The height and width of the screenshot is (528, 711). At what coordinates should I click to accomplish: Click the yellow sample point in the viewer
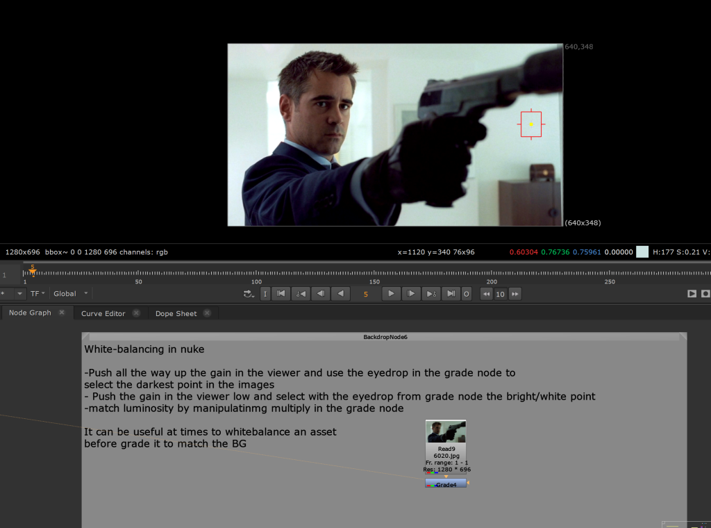point(531,124)
